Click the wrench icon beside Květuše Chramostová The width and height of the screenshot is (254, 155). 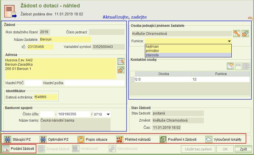(237, 34)
